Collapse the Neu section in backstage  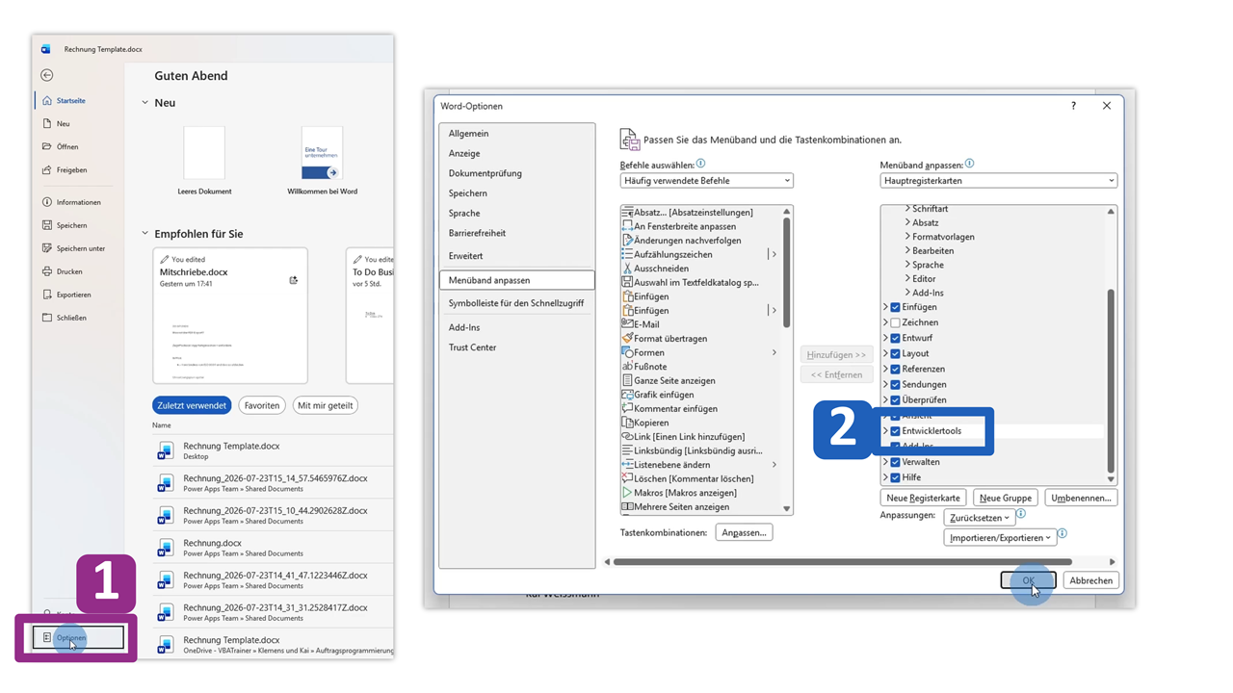tap(145, 103)
